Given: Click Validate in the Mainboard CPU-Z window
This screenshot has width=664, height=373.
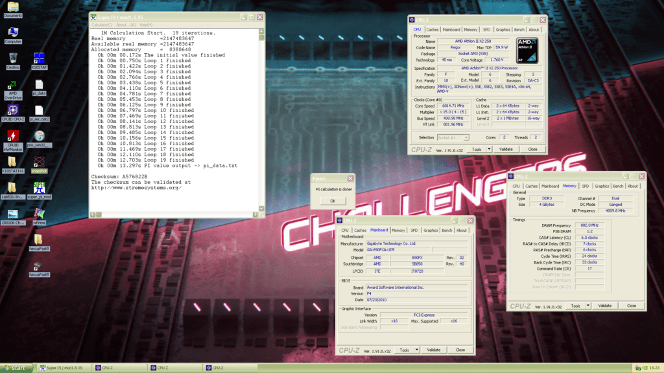Looking at the screenshot, I should (x=434, y=350).
